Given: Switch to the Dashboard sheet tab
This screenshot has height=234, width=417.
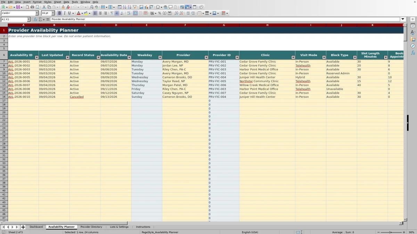Looking at the screenshot, I should click(36, 227).
